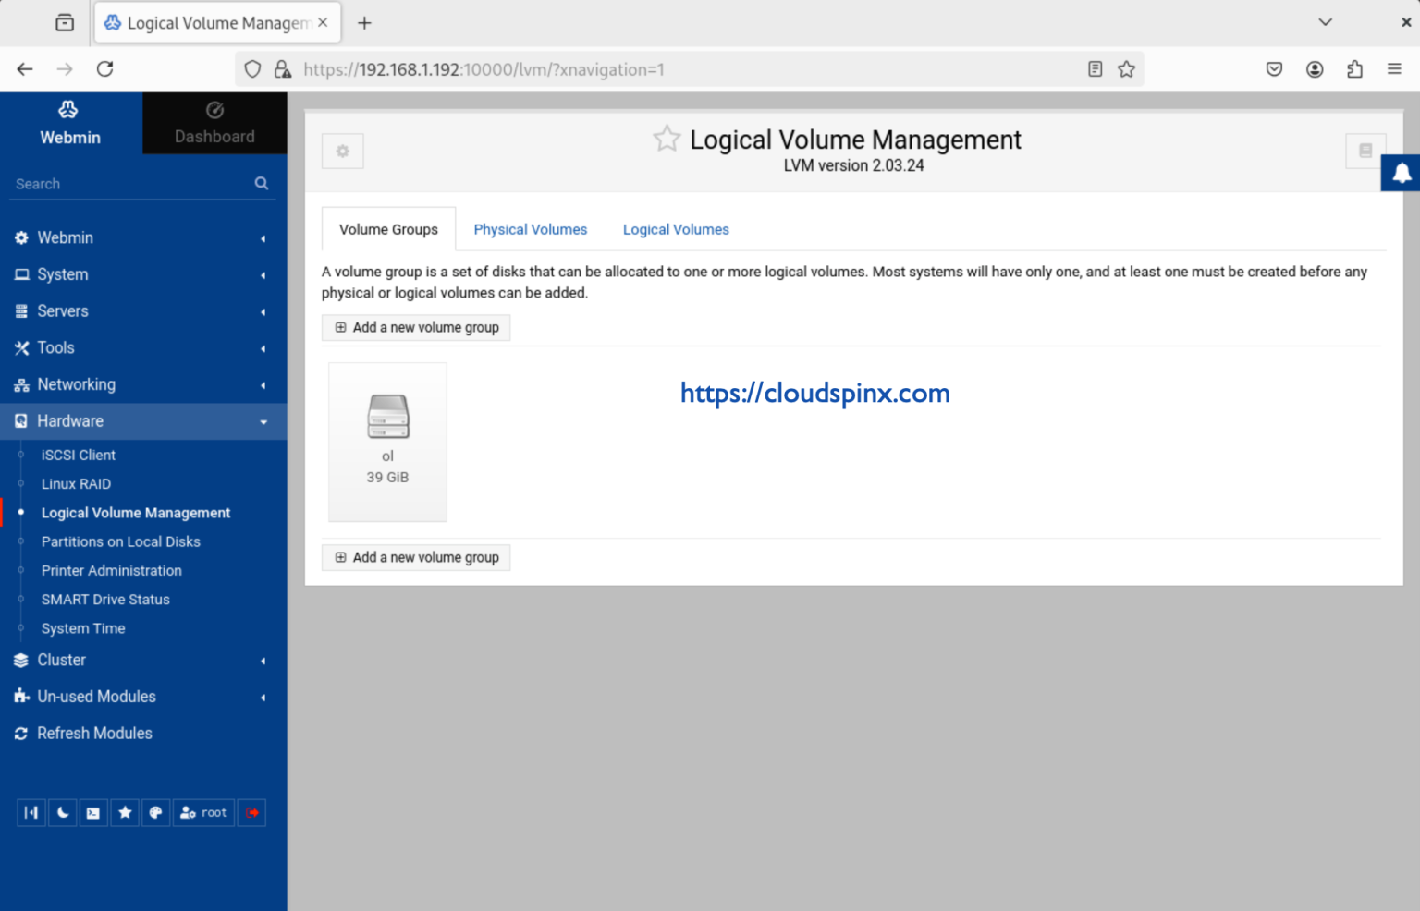Star the Logical Volume Management page
Image resolution: width=1420 pixels, height=911 pixels.
(x=667, y=138)
